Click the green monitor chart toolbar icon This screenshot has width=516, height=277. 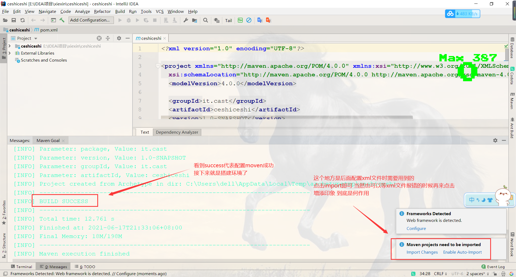pyautogui.click(x=240, y=20)
